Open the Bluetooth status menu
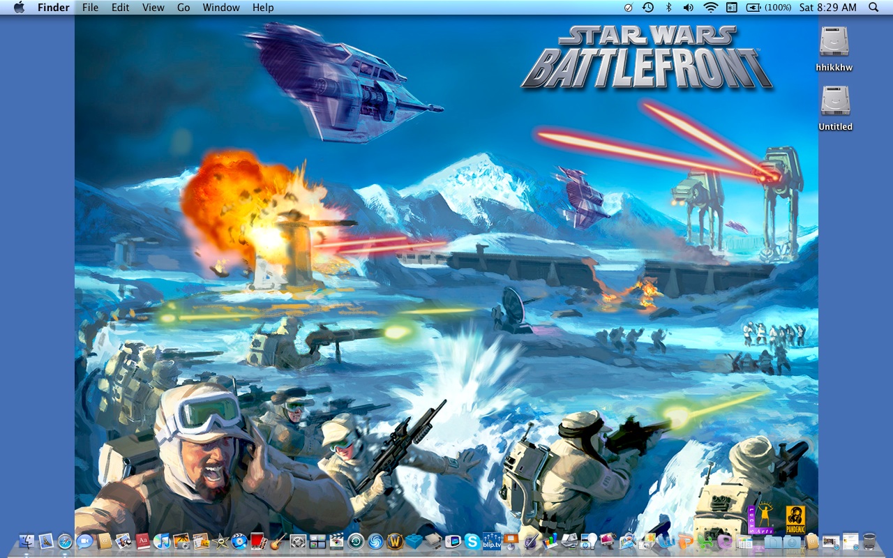Image resolution: width=893 pixels, height=558 pixels. [x=668, y=8]
